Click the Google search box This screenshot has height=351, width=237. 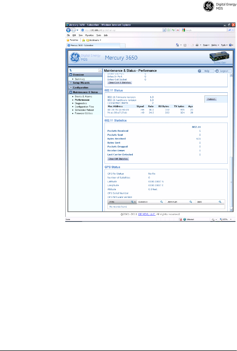pos(204,30)
